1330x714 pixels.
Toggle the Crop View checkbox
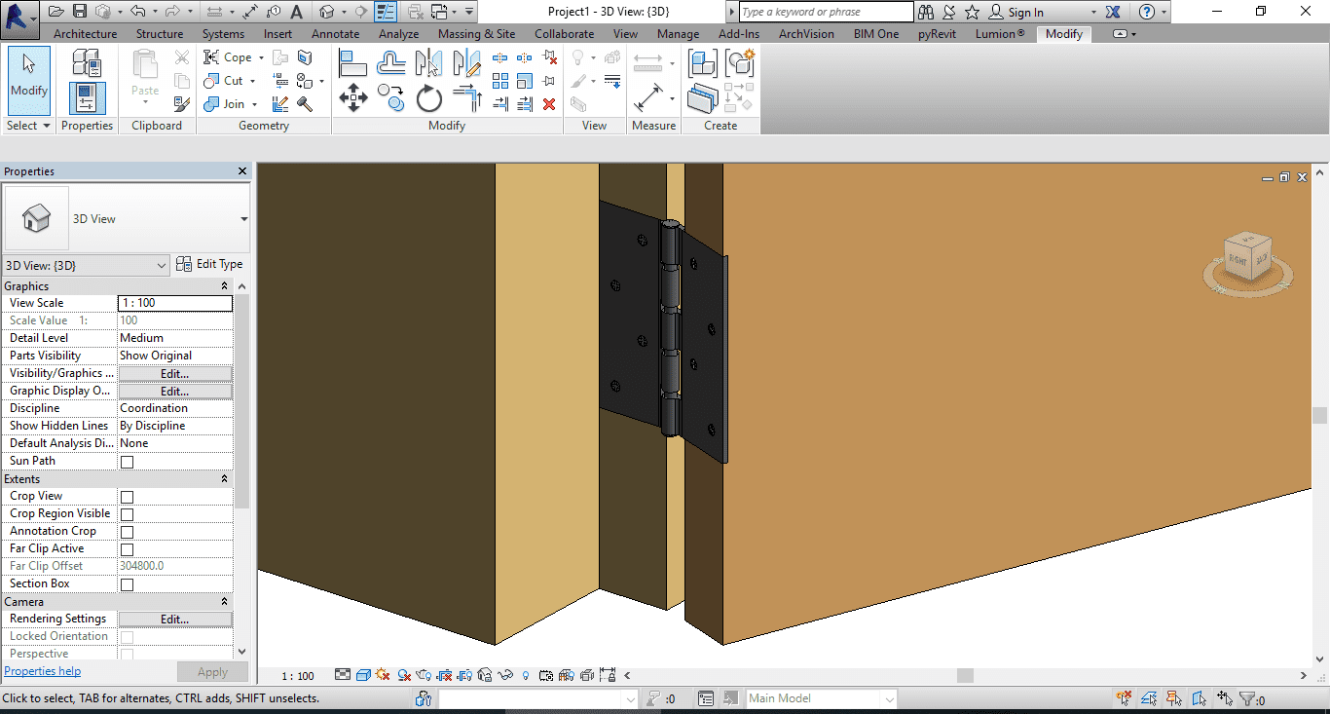(x=127, y=497)
